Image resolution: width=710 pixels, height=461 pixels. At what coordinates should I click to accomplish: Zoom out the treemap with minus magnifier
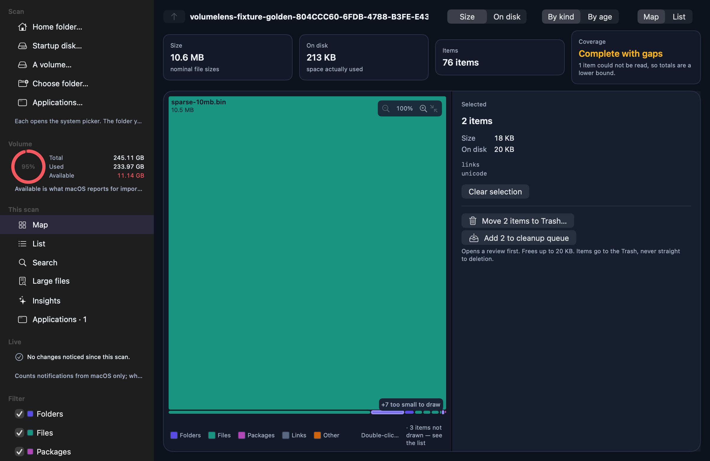385,108
